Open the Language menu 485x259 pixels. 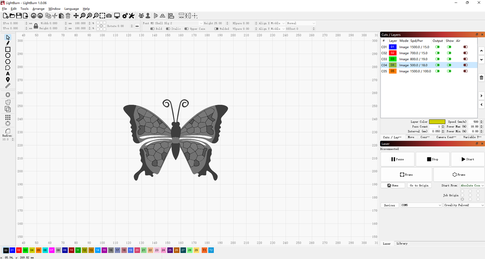pos(72,9)
